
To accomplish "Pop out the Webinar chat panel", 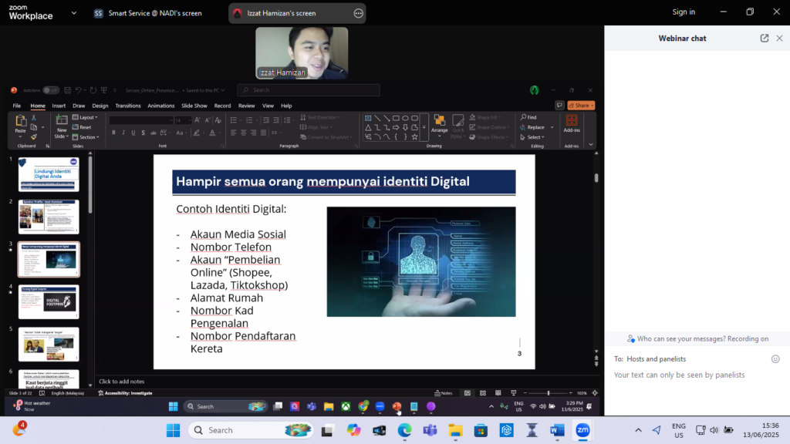I will tap(765, 38).
